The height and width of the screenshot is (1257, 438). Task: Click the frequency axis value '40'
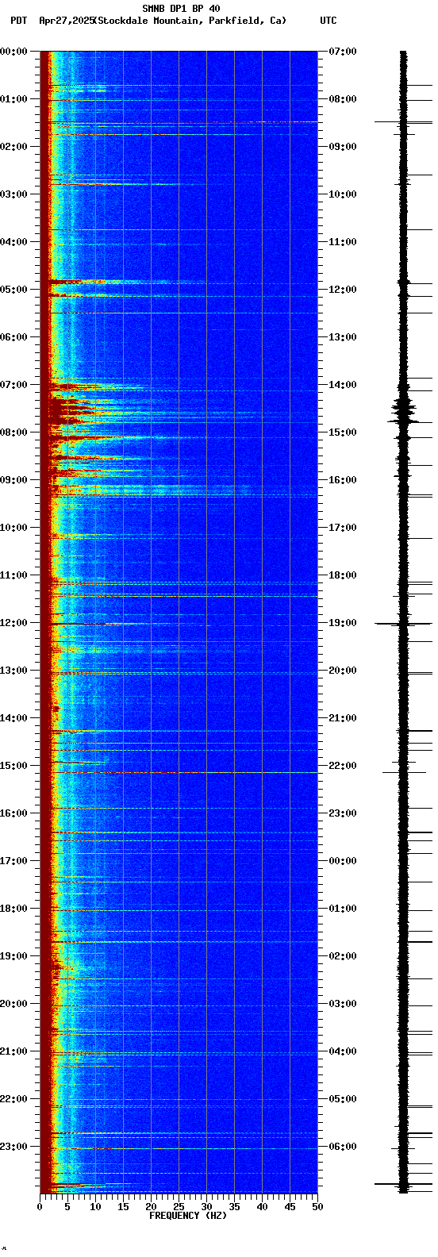(x=262, y=1206)
